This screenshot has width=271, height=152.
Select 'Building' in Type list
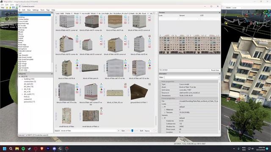[21, 17]
